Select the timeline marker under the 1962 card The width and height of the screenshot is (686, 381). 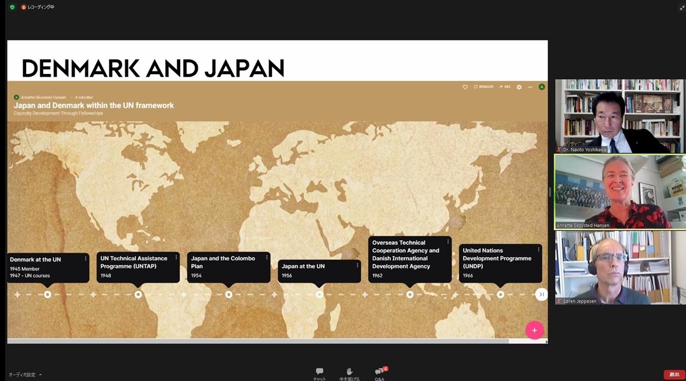(410, 294)
